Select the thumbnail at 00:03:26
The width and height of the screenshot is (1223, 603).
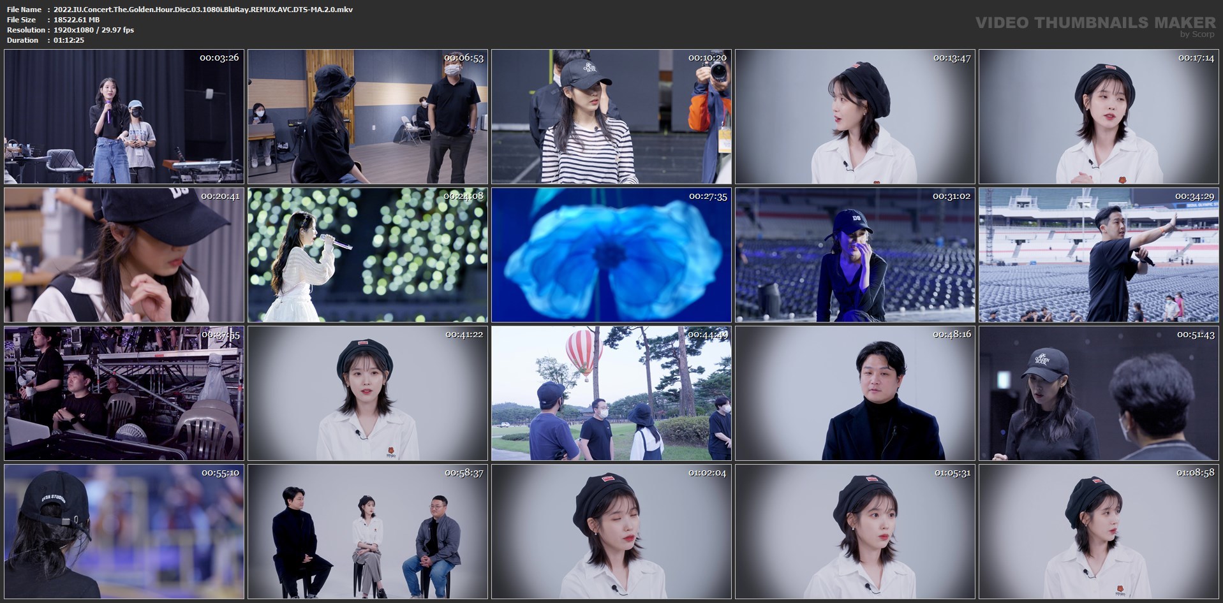[x=124, y=117]
